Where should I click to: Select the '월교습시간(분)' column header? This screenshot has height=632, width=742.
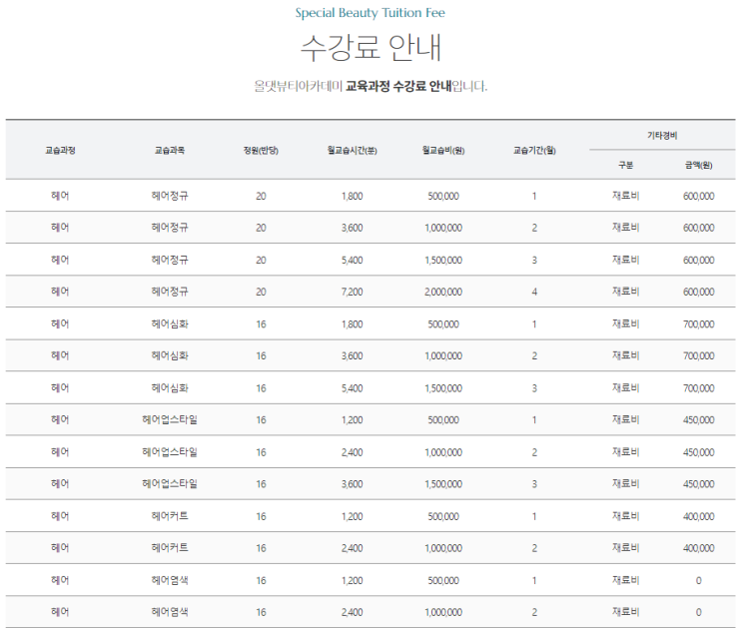pos(353,151)
